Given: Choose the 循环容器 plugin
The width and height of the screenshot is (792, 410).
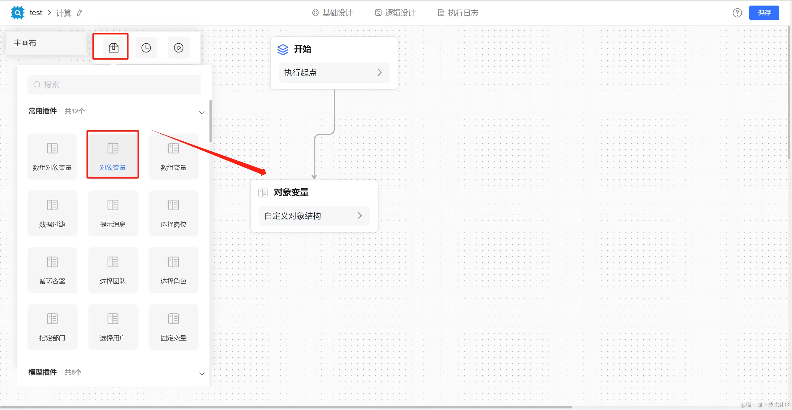Looking at the screenshot, I should (x=52, y=270).
